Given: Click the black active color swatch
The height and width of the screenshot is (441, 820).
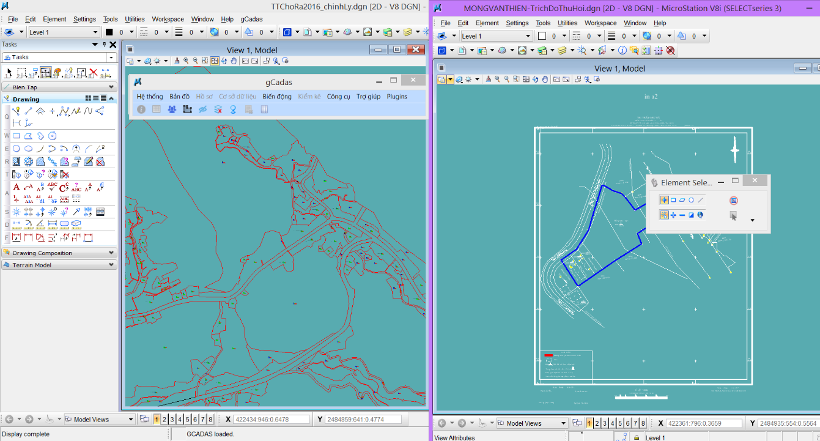Looking at the screenshot, I should (109, 32).
